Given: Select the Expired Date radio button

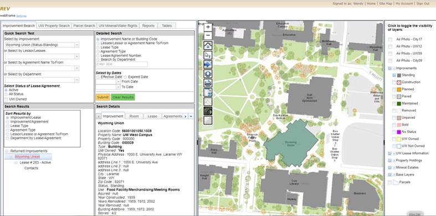Looking at the screenshot, I should coord(126,77).
